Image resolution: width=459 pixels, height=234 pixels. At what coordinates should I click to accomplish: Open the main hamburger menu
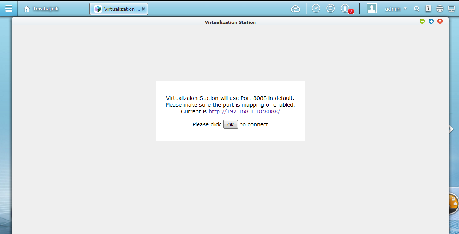click(x=9, y=9)
